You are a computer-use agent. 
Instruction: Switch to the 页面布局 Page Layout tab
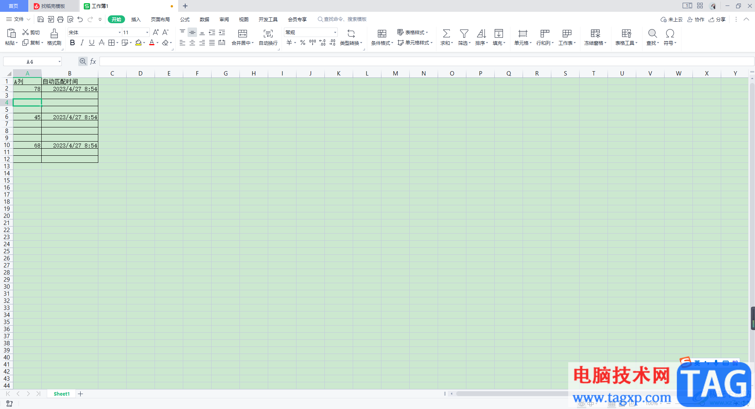tap(160, 19)
